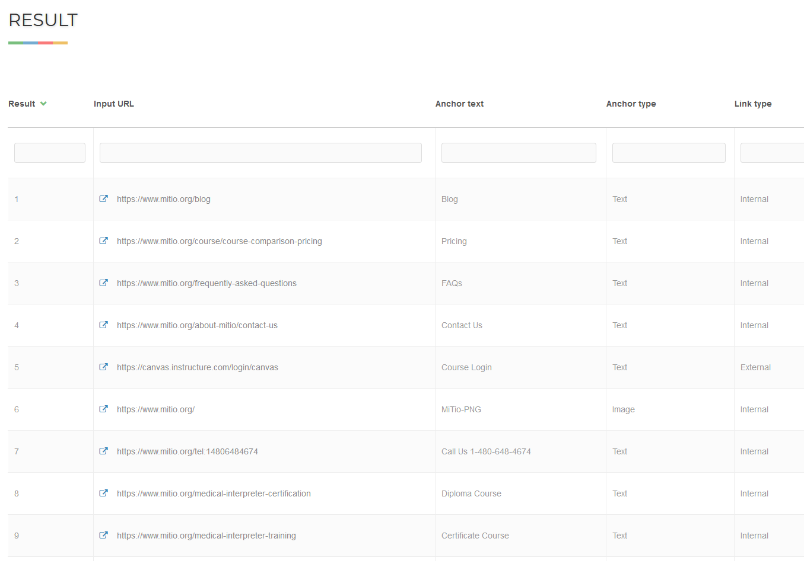Select 'Internal' link type in Pricing row
804x561 pixels.
(754, 241)
